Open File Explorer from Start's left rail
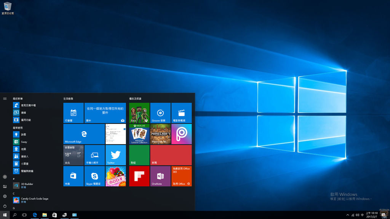390x219 pixels. pyautogui.click(x=5, y=186)
